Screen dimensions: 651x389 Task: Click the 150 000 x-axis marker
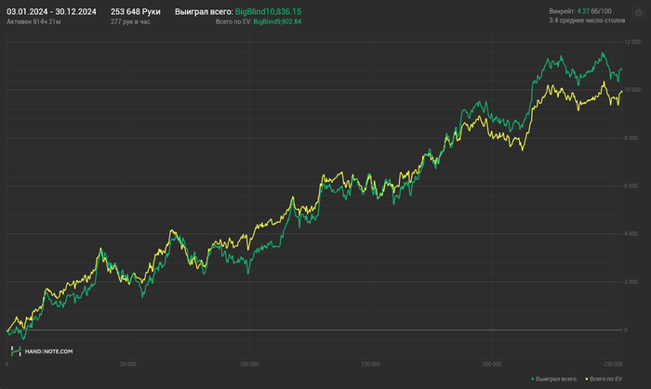[370, 364]
